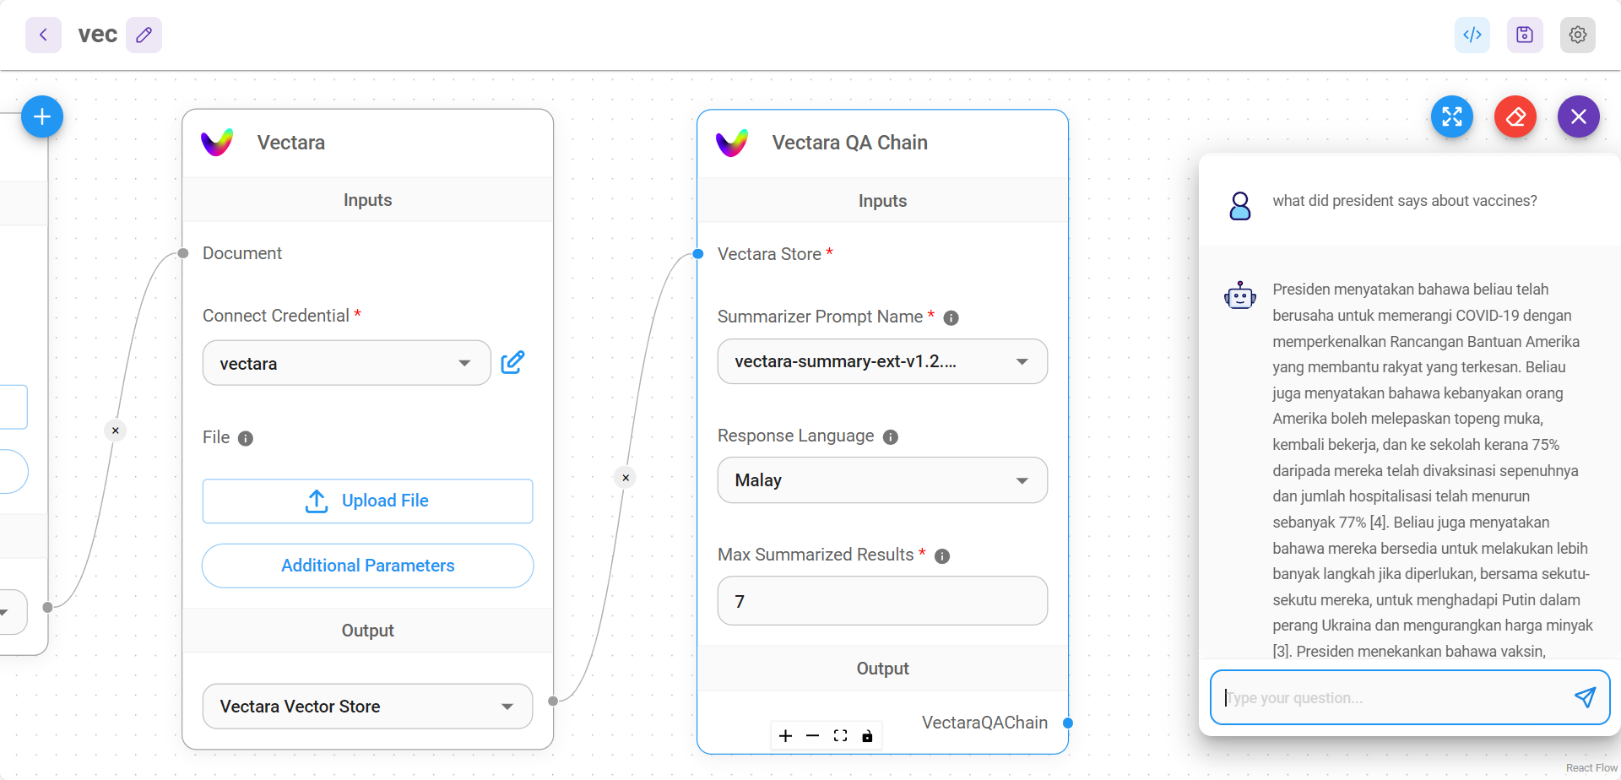Screen dimensions: 1621x780
Task: Save the chatflow with the save icon
Action: click(1525, 35)
